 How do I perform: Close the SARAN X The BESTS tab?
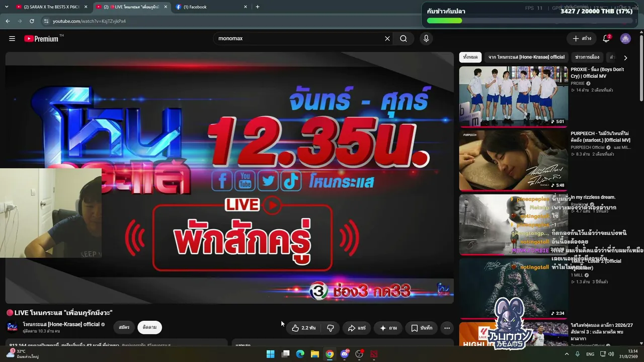(x=86, y=7)
